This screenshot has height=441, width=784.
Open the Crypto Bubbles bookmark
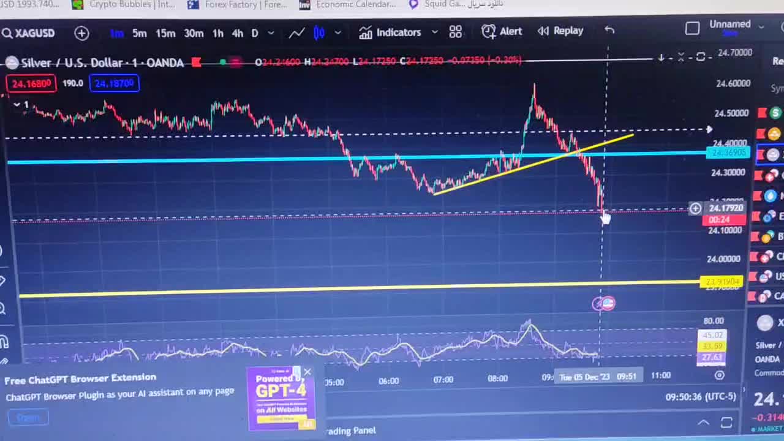(123, 5)
